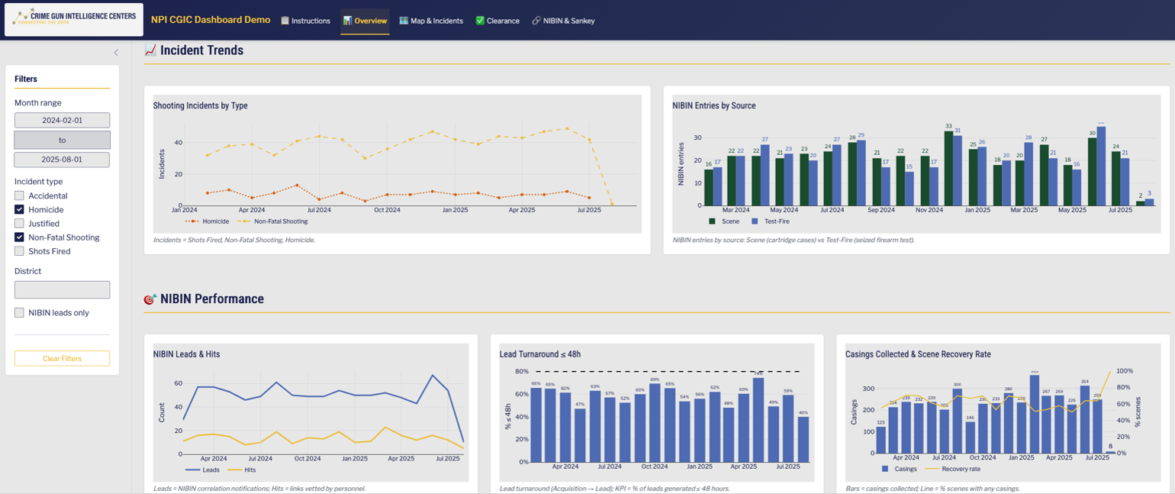Click the Scene bar labeled 33

pos(948,168)
